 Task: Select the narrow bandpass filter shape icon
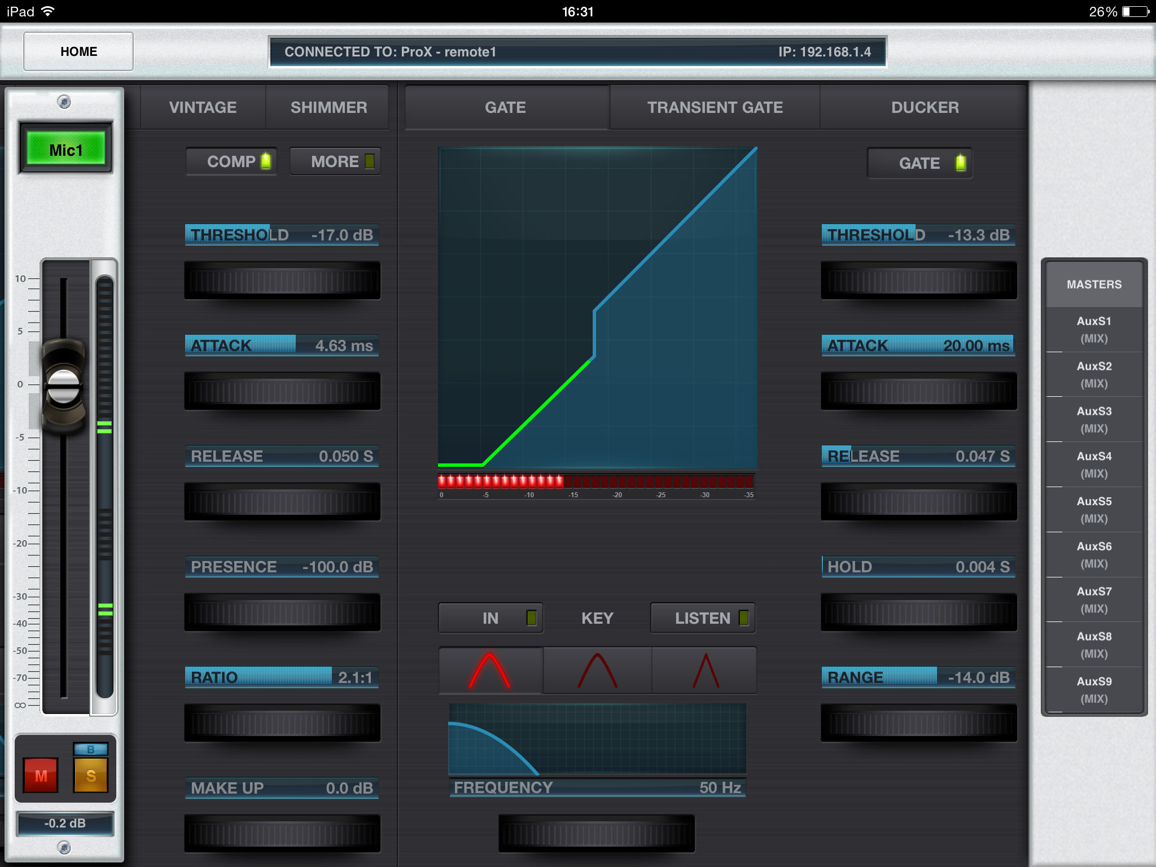tap(705, 671)
